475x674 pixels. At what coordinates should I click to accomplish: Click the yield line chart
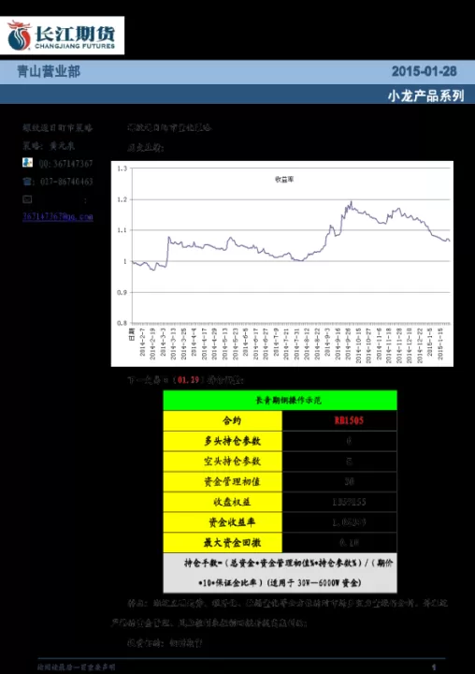281,263
